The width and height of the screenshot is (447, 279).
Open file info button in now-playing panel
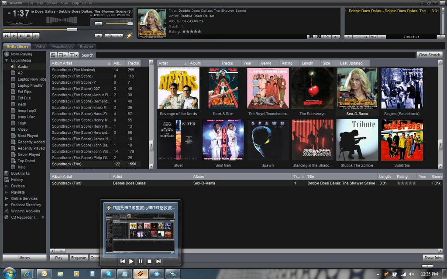pyautogui.click(x=311, y=37)
